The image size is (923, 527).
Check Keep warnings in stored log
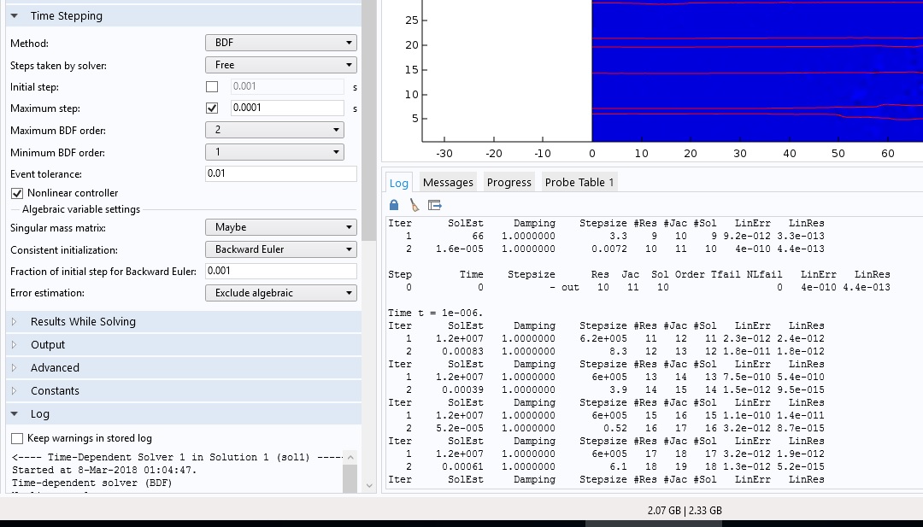[x=18, y=438]
